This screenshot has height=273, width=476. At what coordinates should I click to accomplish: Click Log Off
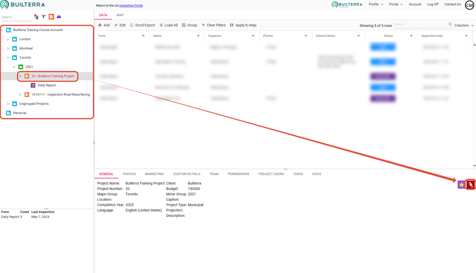coord(433,4)
